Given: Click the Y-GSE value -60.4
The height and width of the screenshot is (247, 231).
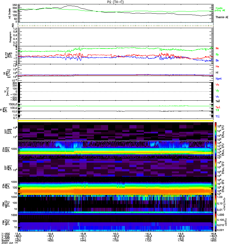Looking at the screenshot, I should pos(180,236).
